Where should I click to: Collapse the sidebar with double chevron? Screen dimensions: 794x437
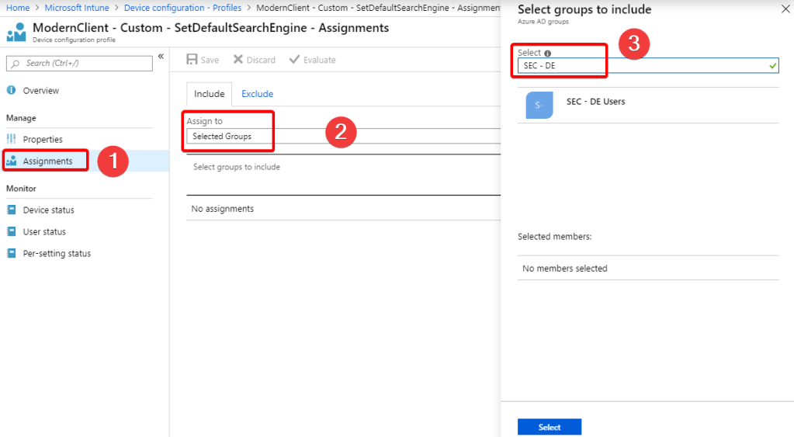point(161,57)
